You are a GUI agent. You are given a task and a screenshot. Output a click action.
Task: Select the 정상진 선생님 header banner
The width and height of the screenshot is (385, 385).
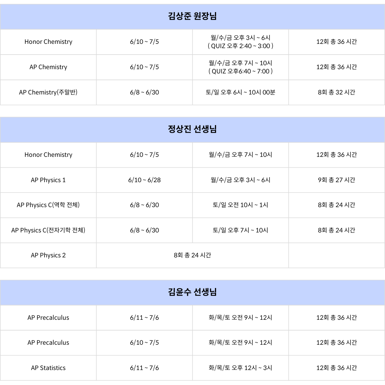pos(192,129)
